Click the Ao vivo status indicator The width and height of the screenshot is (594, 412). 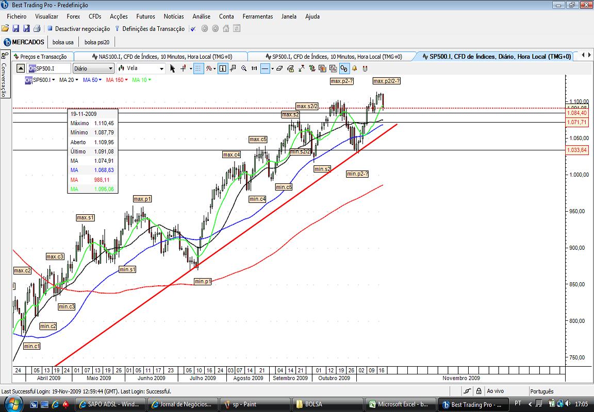point(496,391)
